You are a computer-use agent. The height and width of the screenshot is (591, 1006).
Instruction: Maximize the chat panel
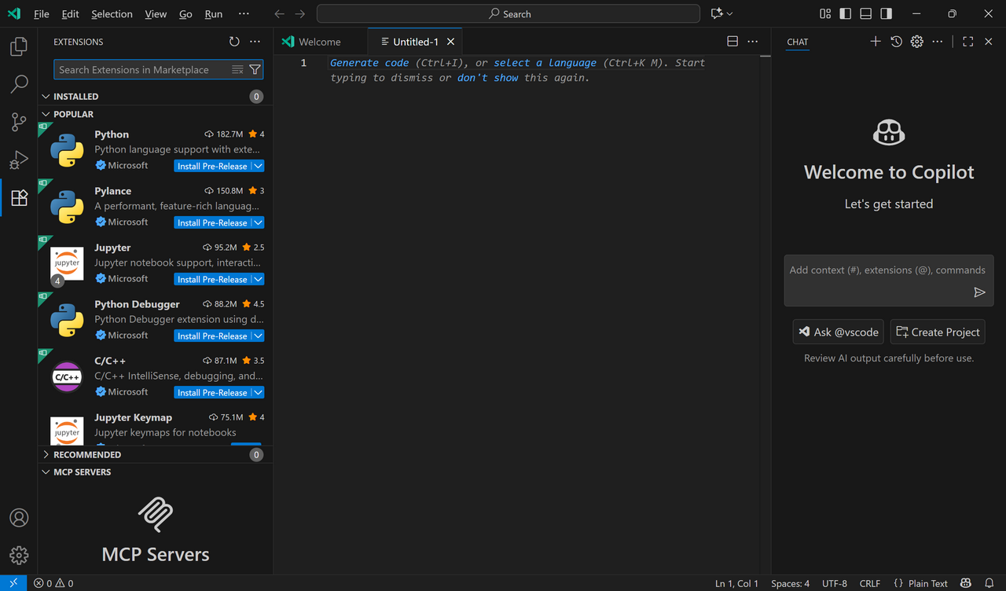coord(968,42)
